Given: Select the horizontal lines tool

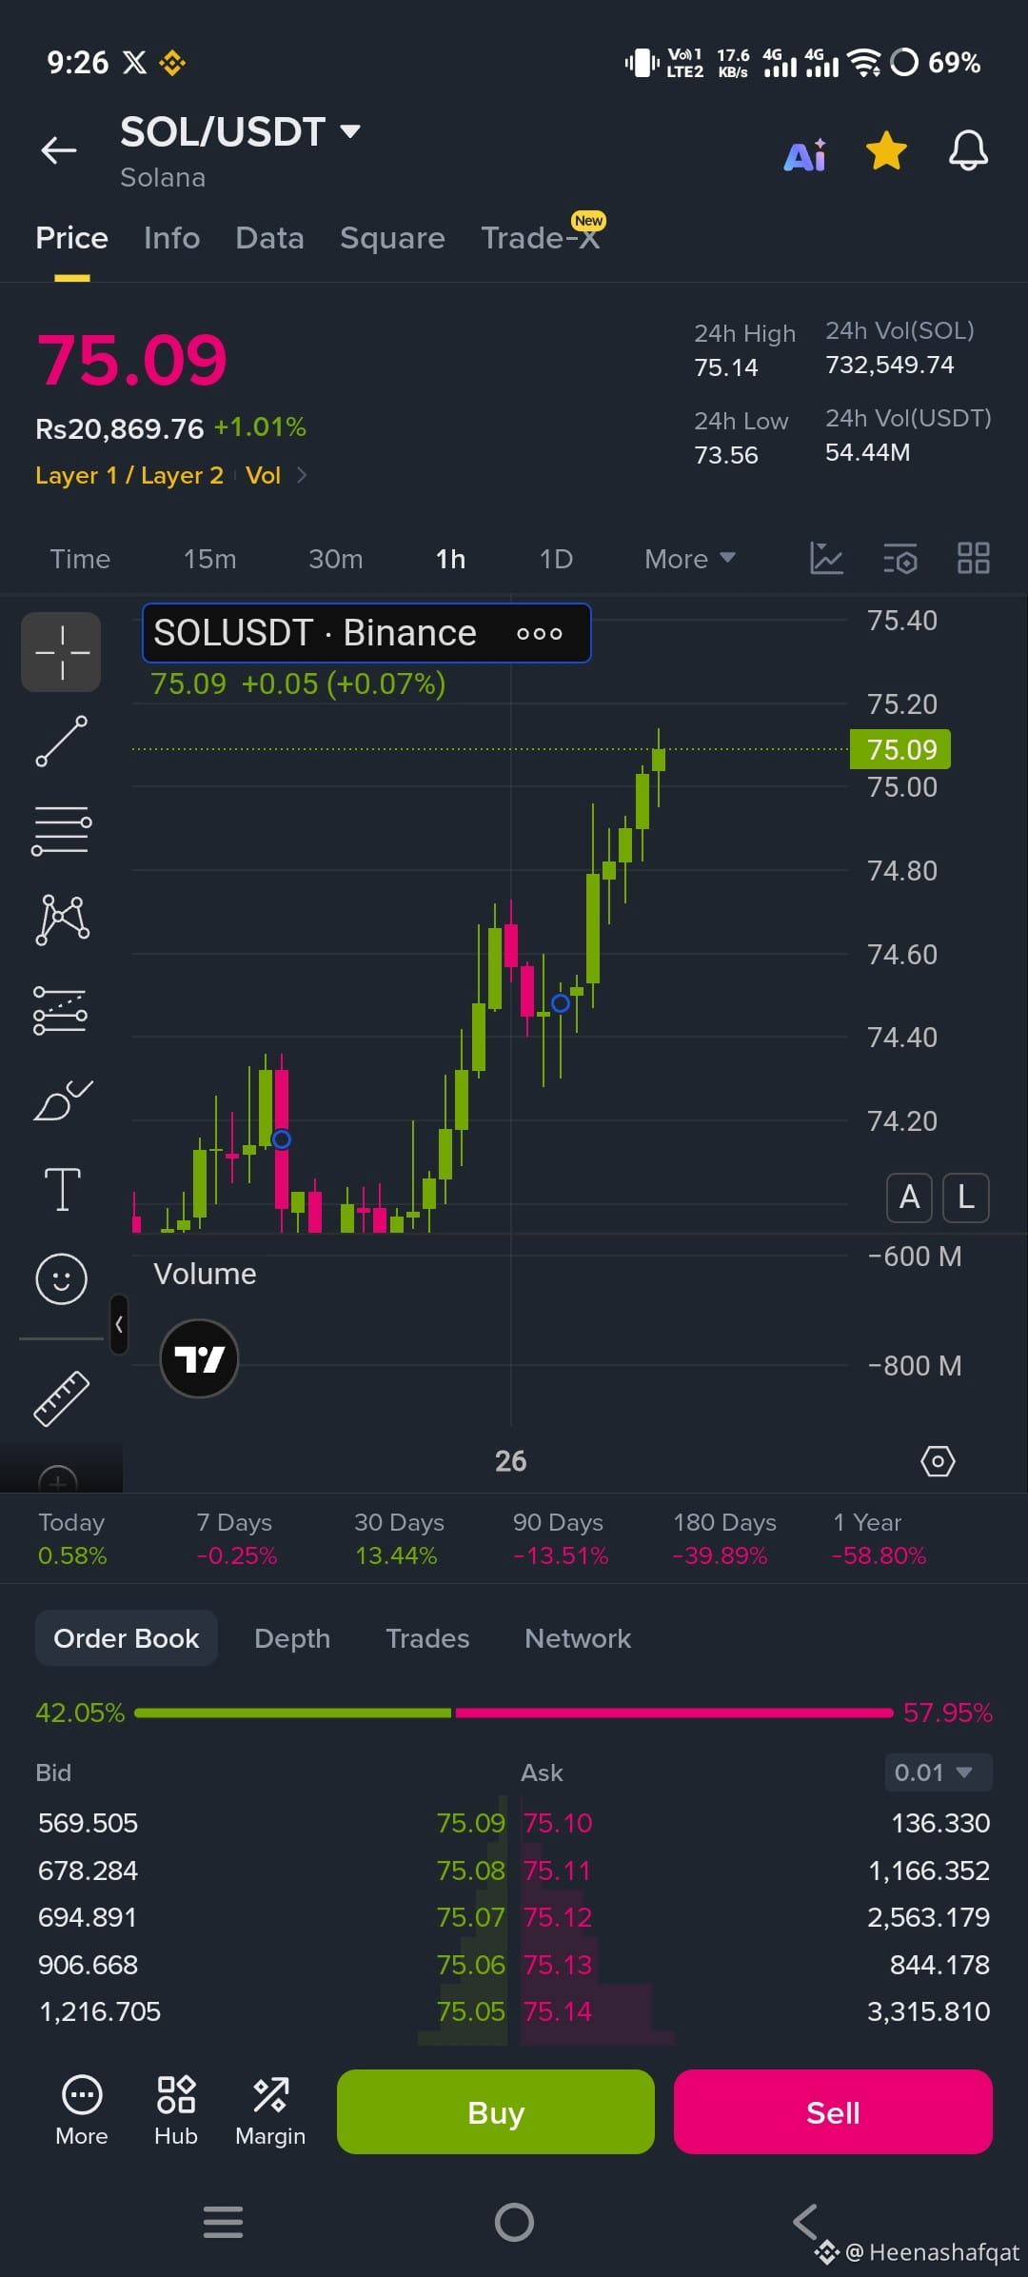Looking at the screenshot, I should click(62, 830).
